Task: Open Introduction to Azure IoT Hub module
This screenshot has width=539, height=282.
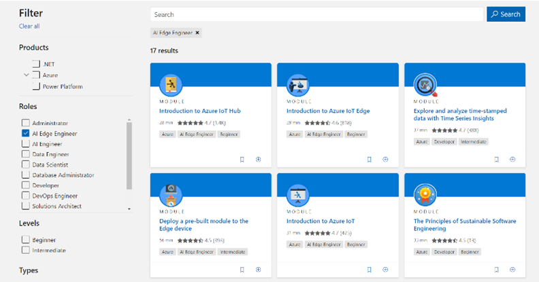Action: tap(199, 111)
